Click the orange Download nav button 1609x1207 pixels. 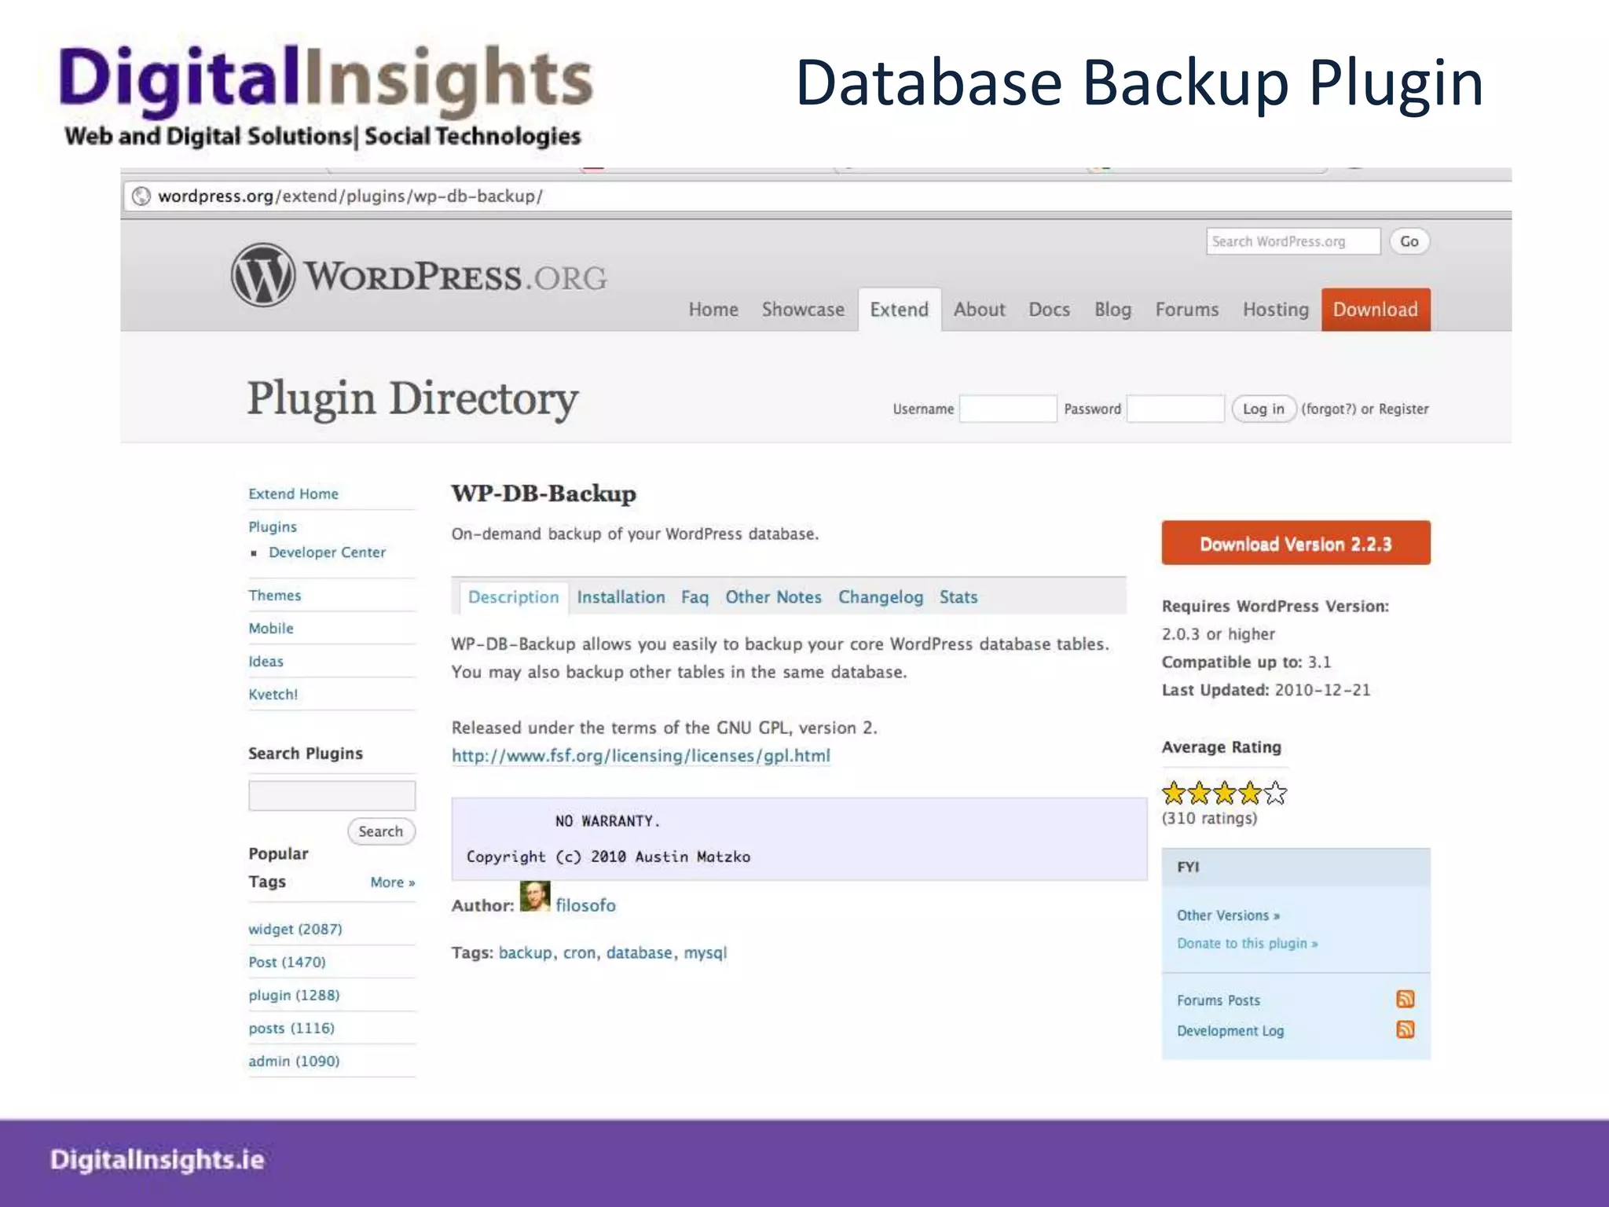pyautogui.click(x=1375, y=310)
